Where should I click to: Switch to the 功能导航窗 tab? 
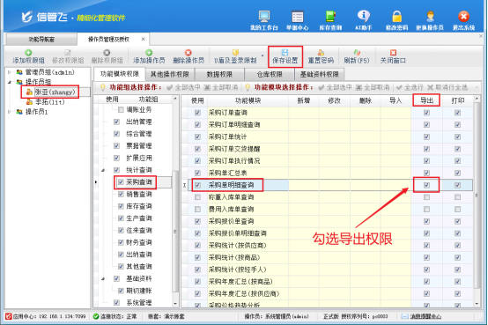point(41,40)
